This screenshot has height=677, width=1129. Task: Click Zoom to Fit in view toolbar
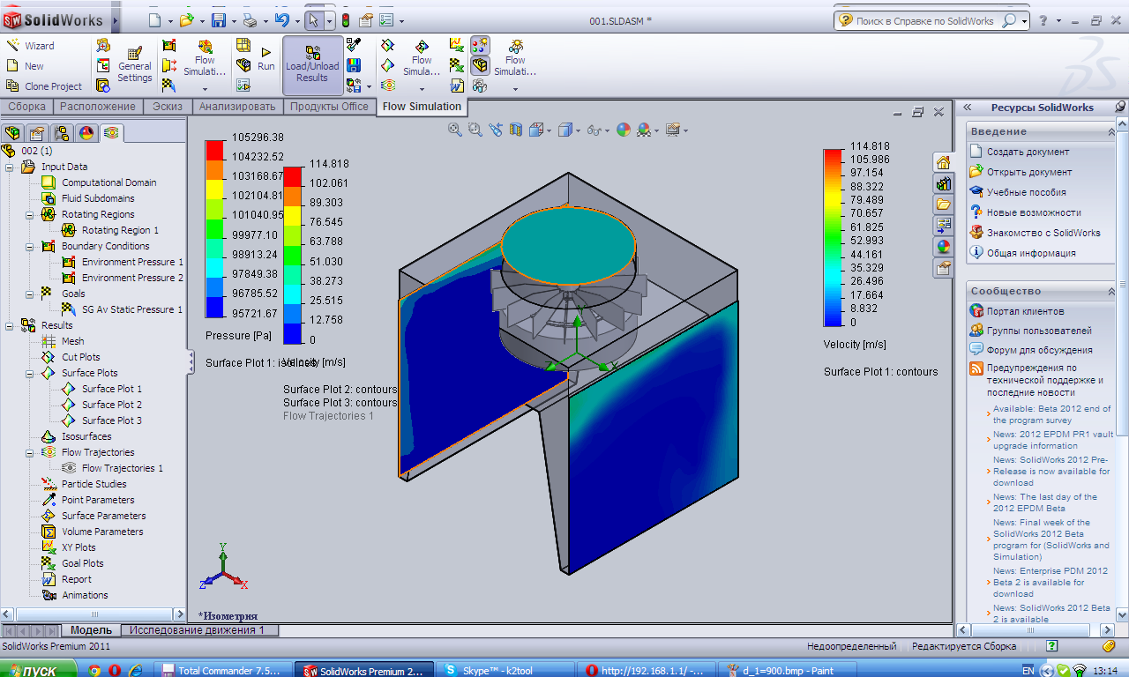pos(455,130)
